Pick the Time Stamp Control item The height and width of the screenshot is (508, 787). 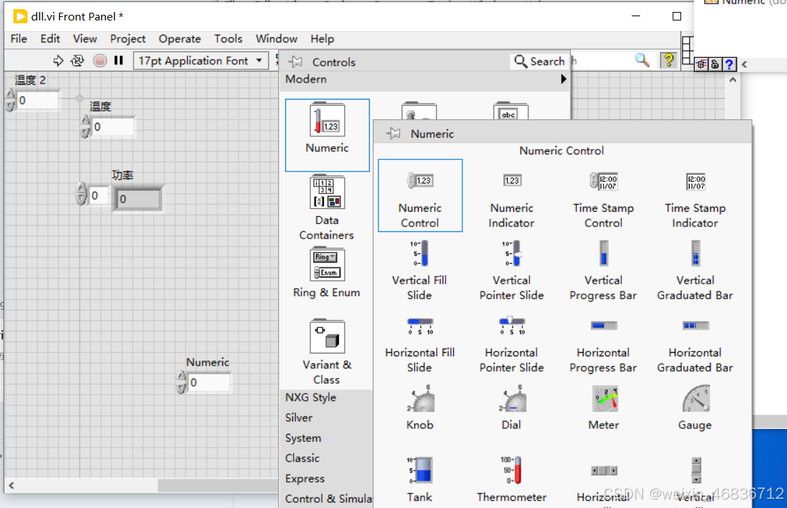tap(603, 196)
